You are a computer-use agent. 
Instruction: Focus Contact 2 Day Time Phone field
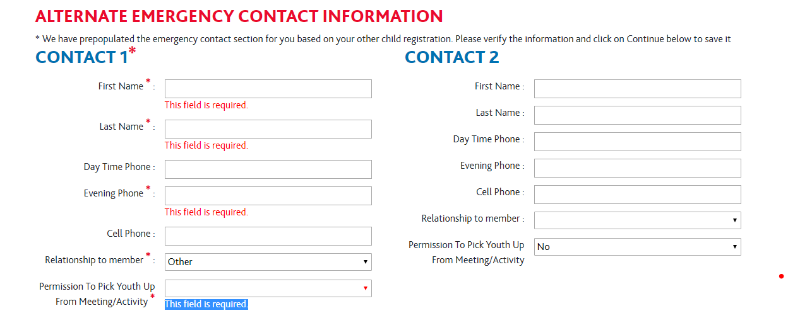click(x=637, y=142)
